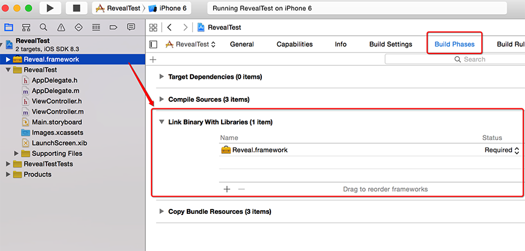Select Reveal.framework row in libraries list

(371, 150)
